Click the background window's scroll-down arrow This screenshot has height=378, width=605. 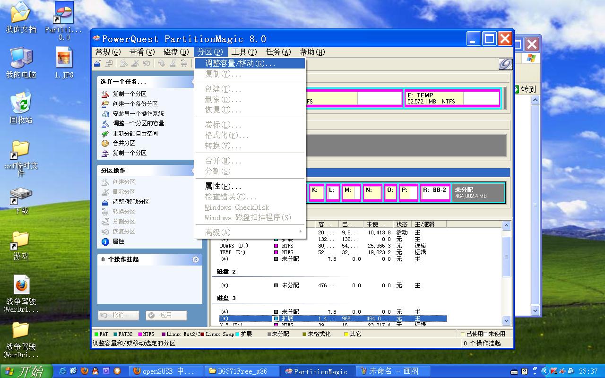click(x=536, y=310)
